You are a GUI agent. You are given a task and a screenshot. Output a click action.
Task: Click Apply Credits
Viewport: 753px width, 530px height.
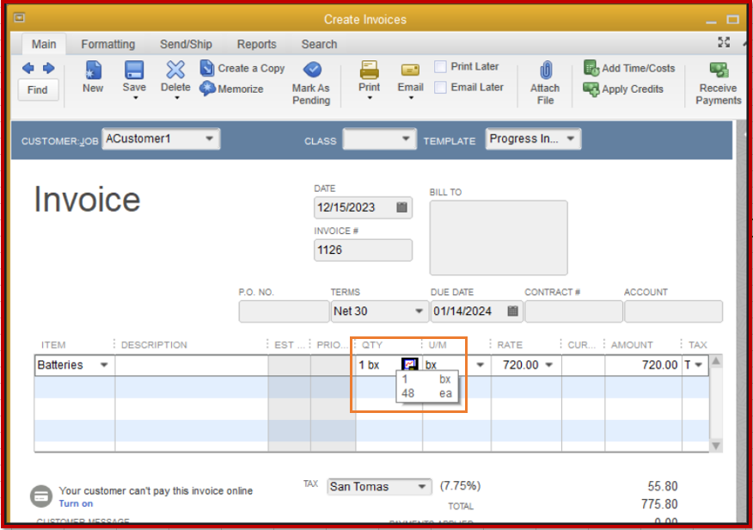tap(623, 89)
